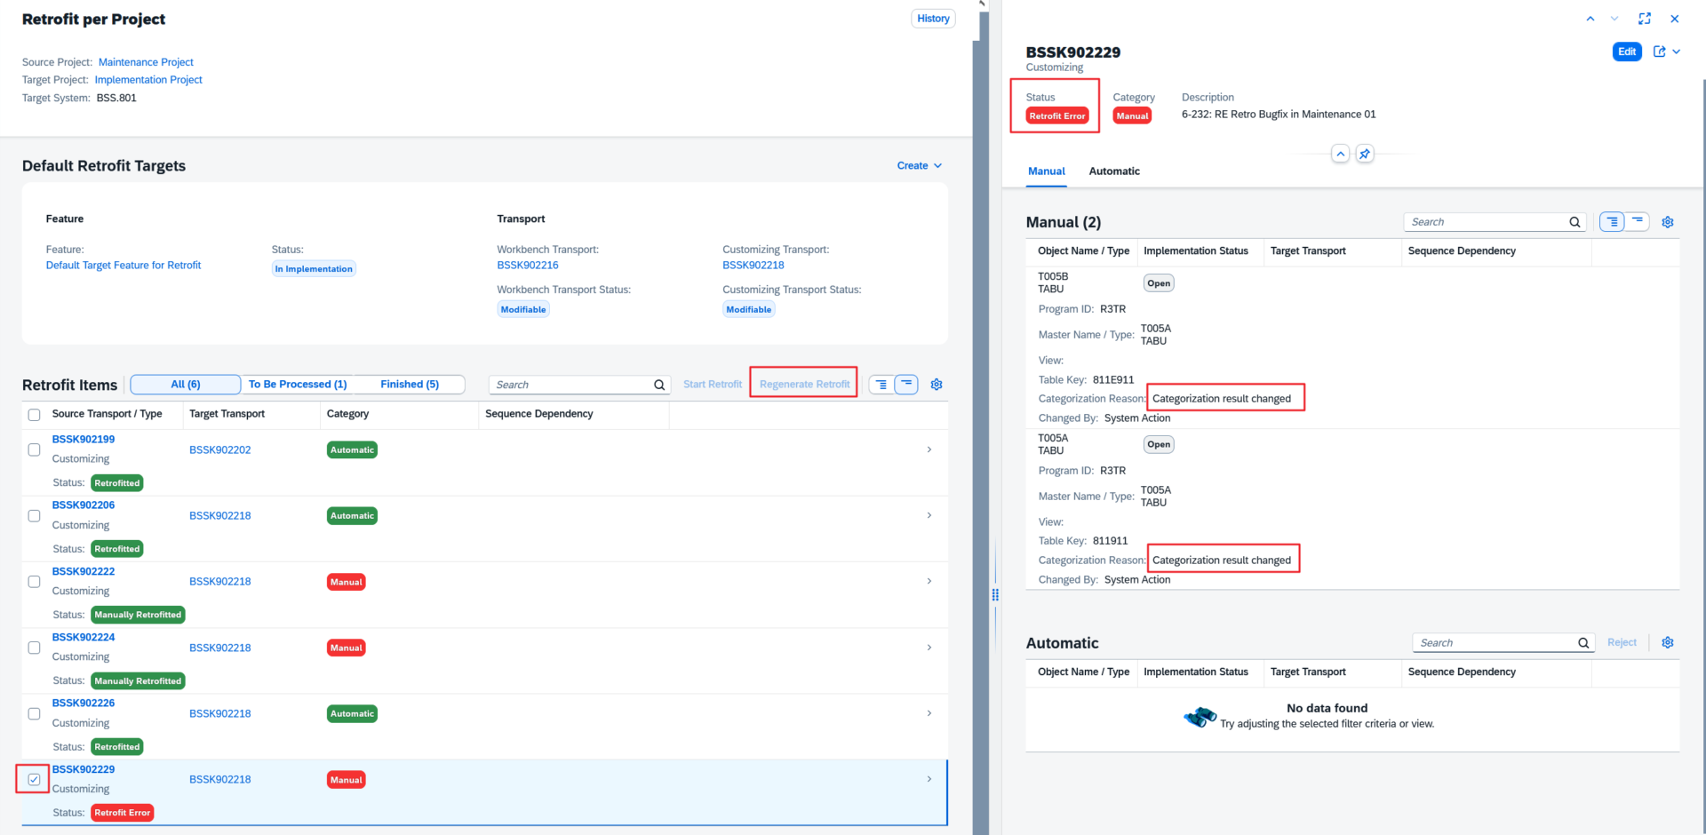The height and width of the screenshot is (835, 1706).
Task: Switch to the Automatic tab
Action: (1114, 171)
